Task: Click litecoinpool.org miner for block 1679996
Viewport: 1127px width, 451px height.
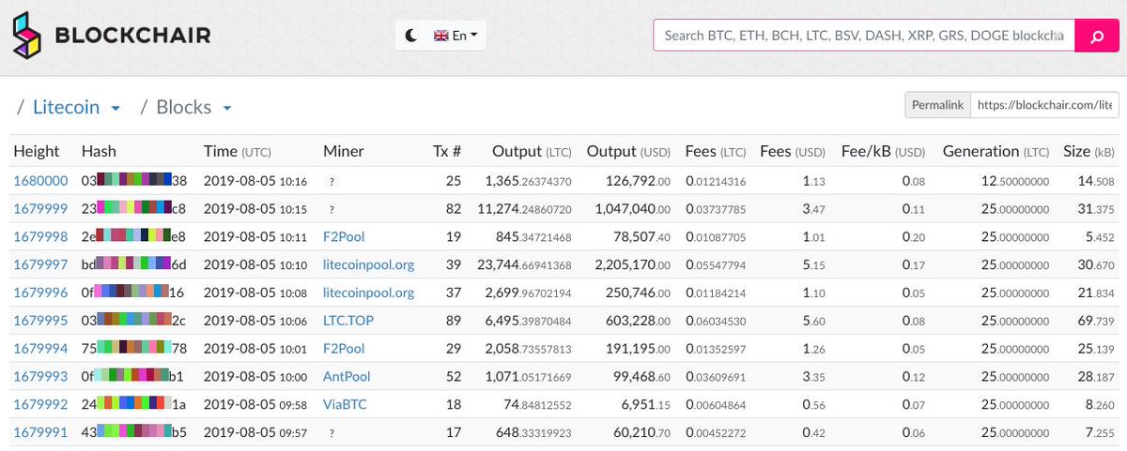Action: 368,293
